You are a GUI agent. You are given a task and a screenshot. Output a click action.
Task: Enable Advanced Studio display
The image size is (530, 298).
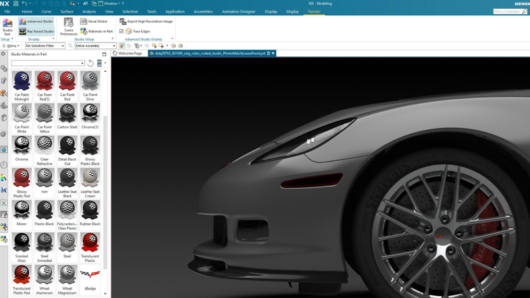pos(36,21)
